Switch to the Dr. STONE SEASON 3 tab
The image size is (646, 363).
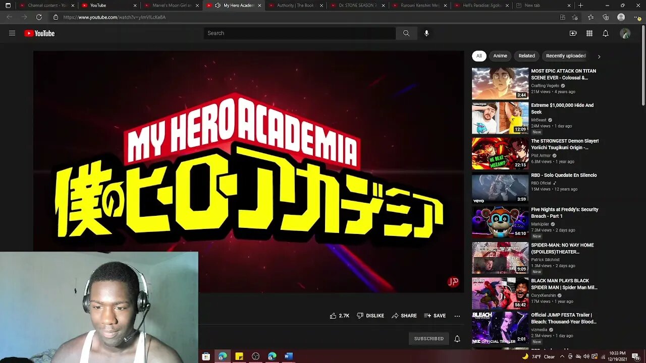(357, 6)
